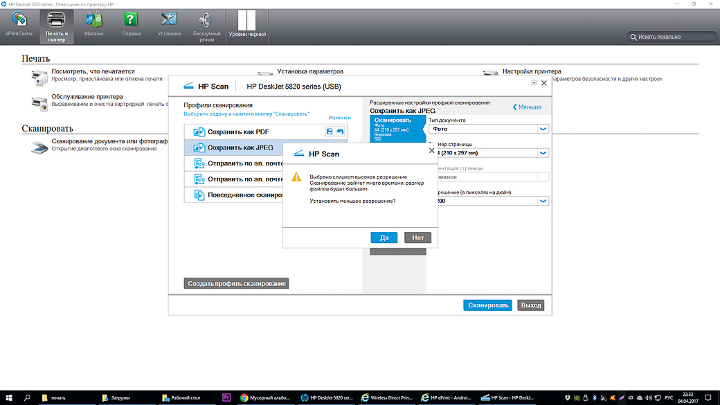Viewport: 720px width, 405px height.
Task: Open Обслуживание принтера link
Action: point(87,97)
